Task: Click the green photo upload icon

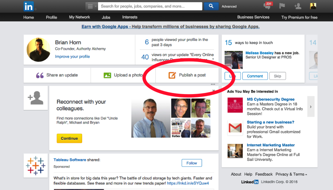Action: coord(107,75)
